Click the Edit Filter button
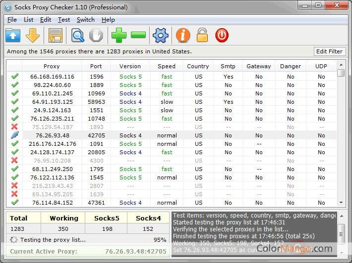This screenshot has height=263, width=352. pos(329,51)
